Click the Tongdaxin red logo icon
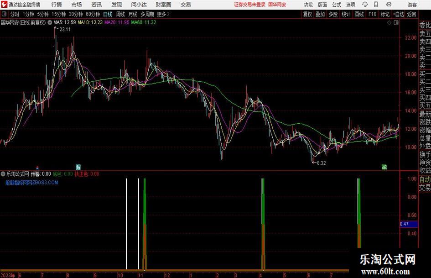Viewport: 431px width, 278px height. tap(4, 5)
